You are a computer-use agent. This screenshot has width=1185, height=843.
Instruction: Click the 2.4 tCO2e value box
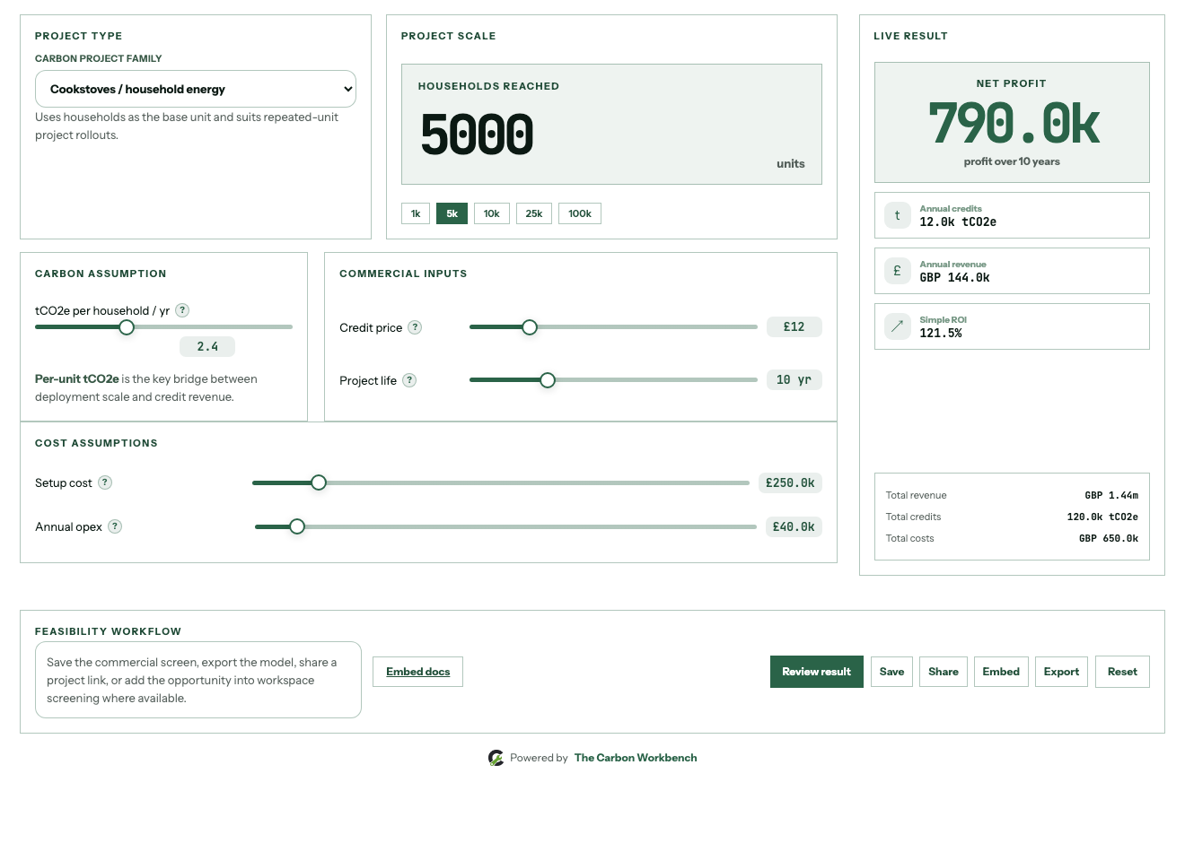207,346
